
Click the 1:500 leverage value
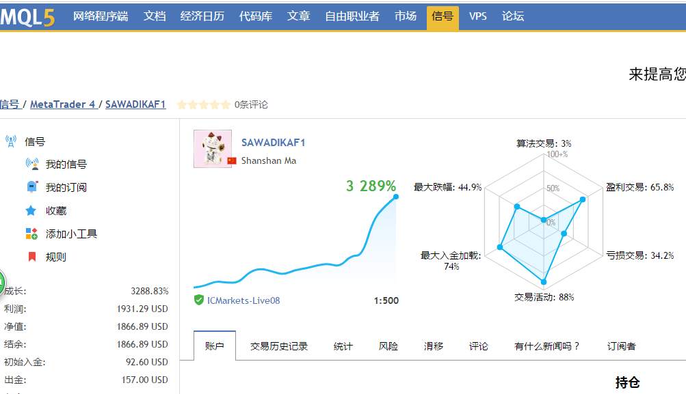pyautogui.click(x=386, y=300)
